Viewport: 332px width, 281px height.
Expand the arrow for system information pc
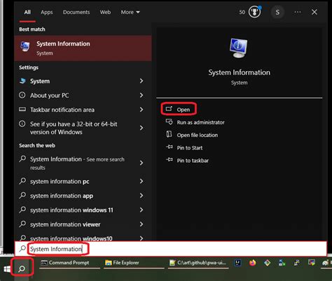click(141, 181)
